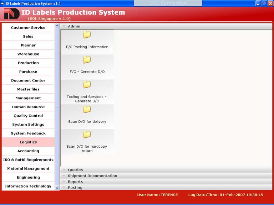
Task: Open the Information Technology module
Action: [x=28, y=186]
